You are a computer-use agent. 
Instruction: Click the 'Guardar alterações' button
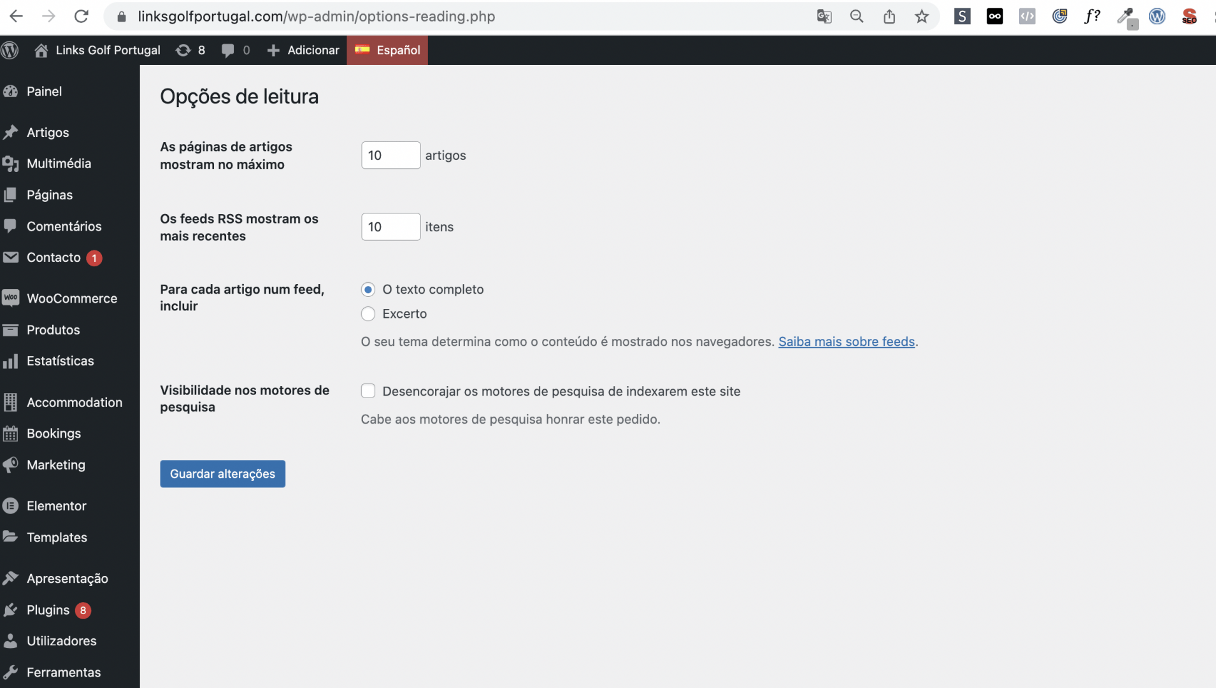pyautogui.click(x=222, y=474)
